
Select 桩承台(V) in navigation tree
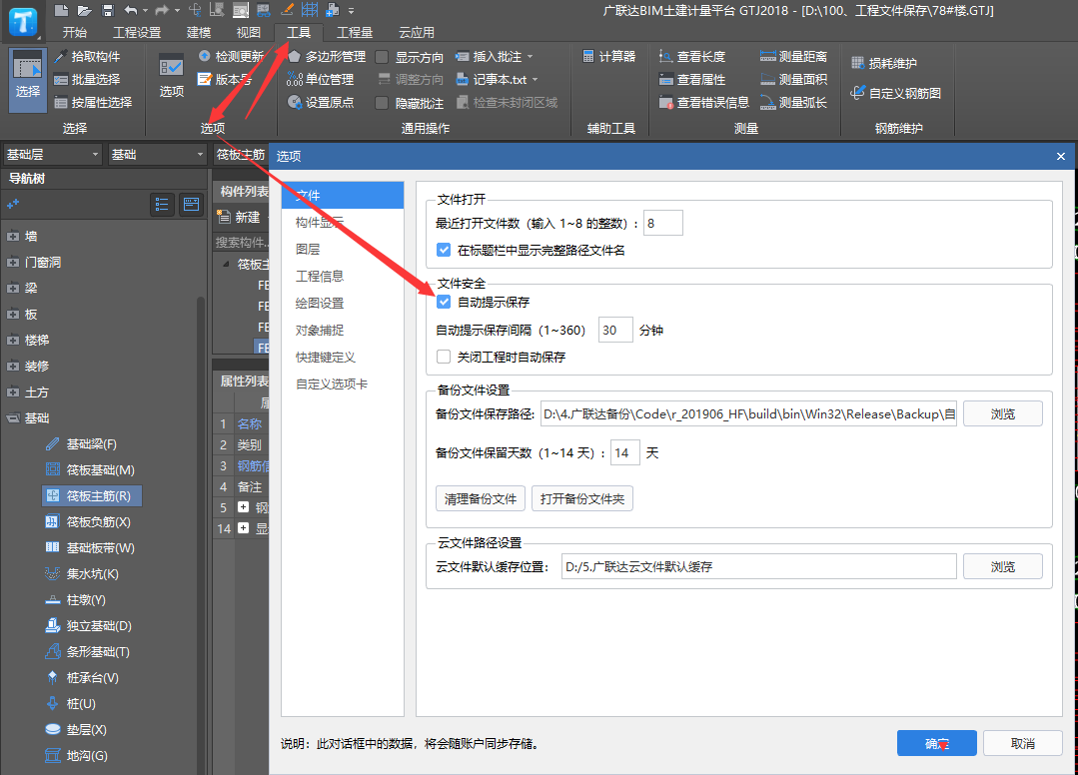click(82, 677)
